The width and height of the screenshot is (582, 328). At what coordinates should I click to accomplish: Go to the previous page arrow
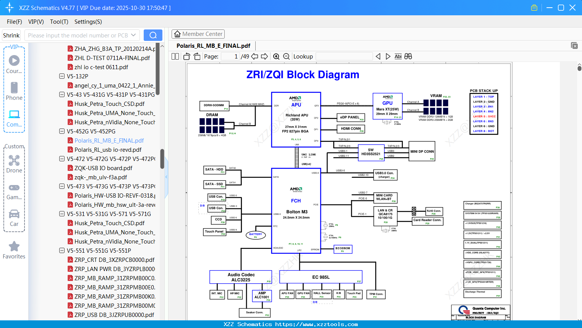coord(255,56)
